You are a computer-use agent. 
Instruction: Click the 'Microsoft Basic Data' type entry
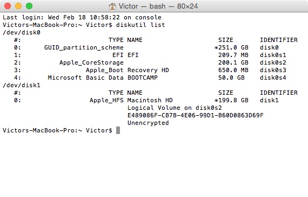tap(85, 78)
